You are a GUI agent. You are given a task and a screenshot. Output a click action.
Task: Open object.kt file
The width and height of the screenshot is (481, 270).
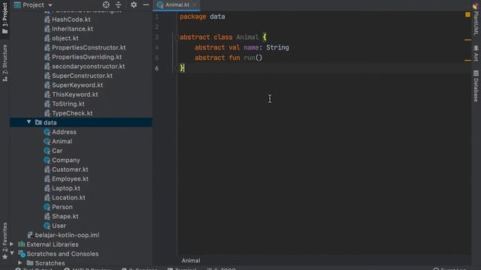point(65,38)
